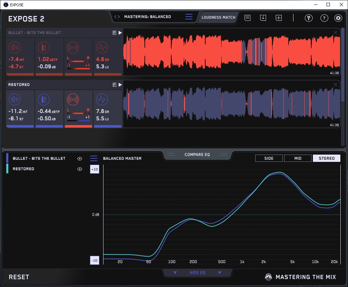348x287 pixels.
Task: Click the stereo phase icon on Restored track
Action: pos(73,100)
